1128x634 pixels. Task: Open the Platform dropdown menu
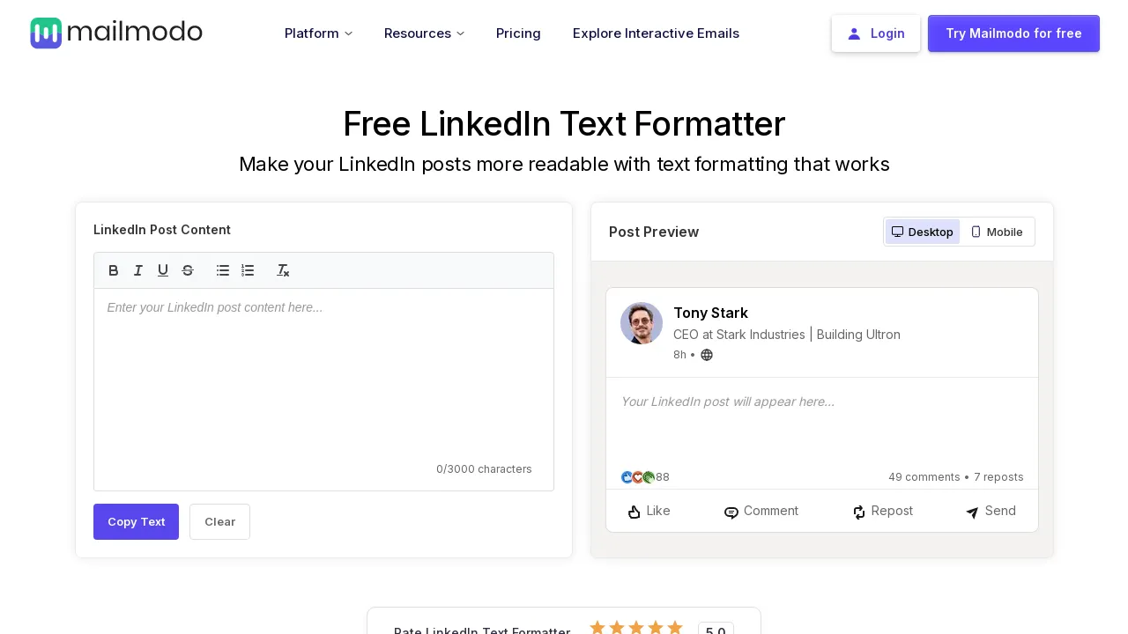(318, 33)
